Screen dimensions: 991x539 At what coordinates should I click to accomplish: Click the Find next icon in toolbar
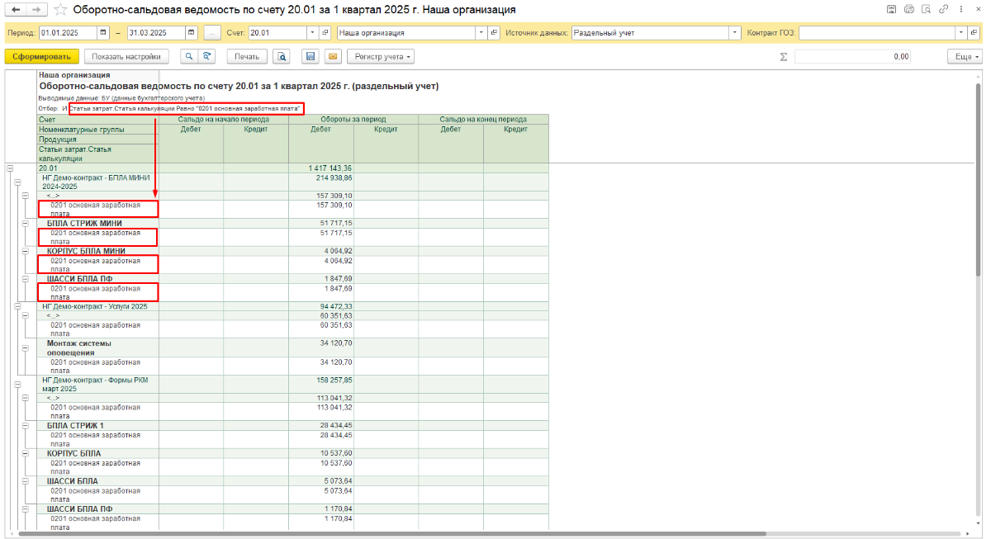coord(207,57)
